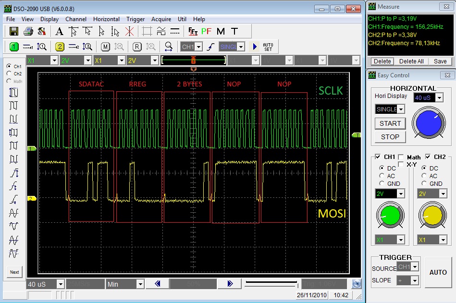Click the trigger slope edge icon in the toolbar
Screen dimensions: 456x303
pyautogui.click(x=210, y=47)
